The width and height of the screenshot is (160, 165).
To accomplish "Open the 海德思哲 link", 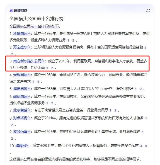I will click(x=20, y=89).
